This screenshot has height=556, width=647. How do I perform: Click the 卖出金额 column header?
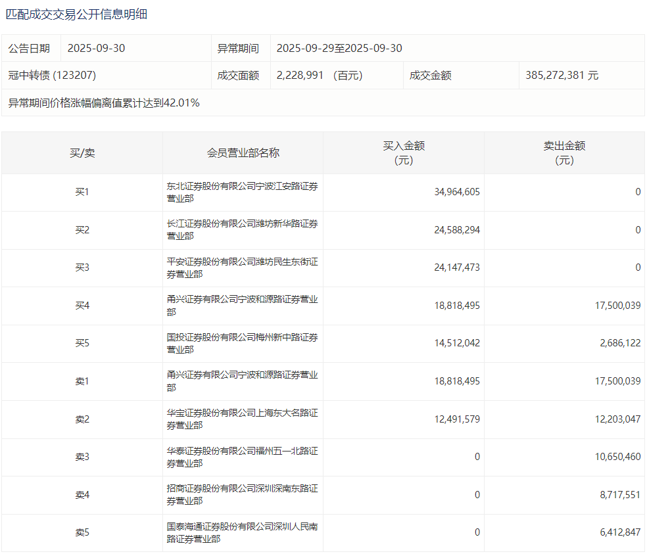click(564, 152)
